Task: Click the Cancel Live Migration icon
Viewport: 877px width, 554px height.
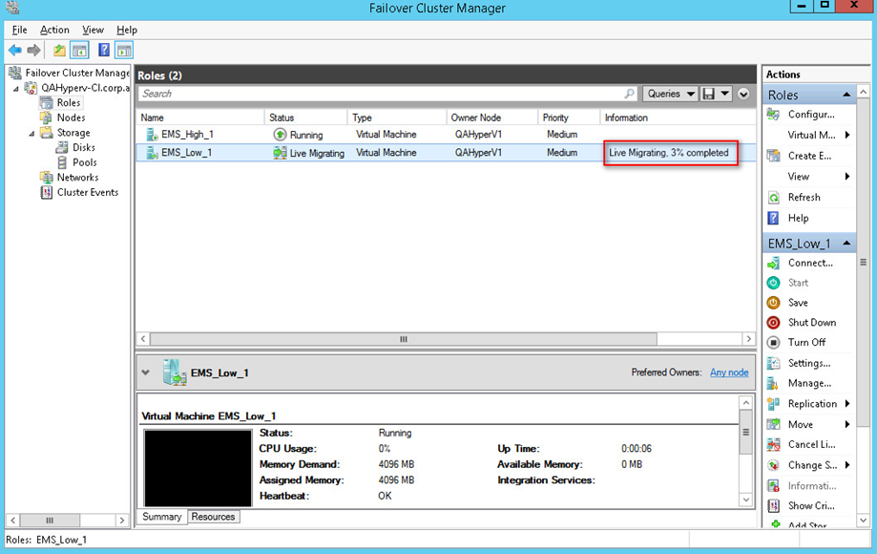Action: tap(774, 445)
